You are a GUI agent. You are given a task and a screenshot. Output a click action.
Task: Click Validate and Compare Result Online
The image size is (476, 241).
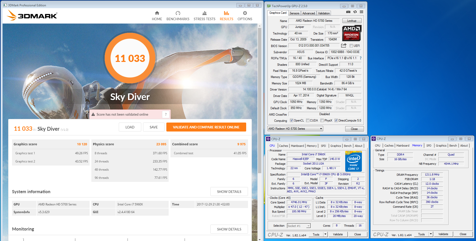[x=206, y=127]
